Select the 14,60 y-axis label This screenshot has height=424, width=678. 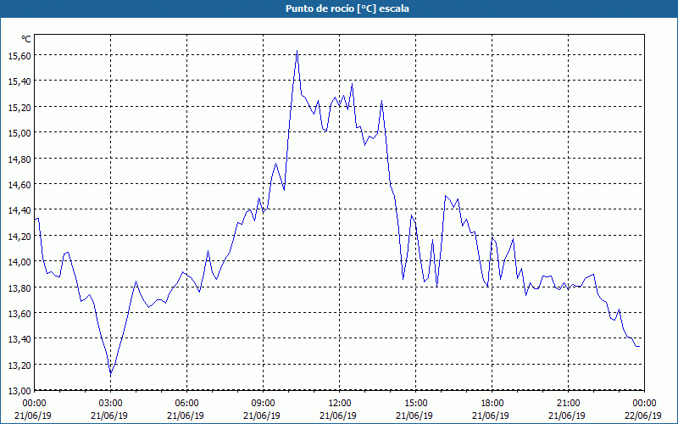tap(19, 184)
